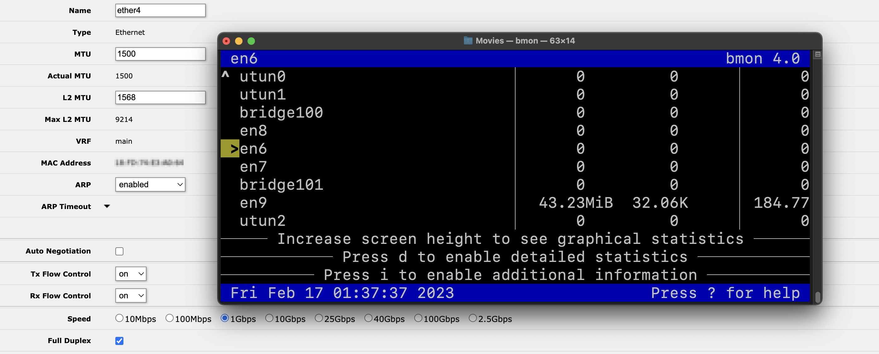Click the Movies folder icon in terminal title
Image resolution: width=879 pixels, height=354 pixels.
tap(468, 41)
